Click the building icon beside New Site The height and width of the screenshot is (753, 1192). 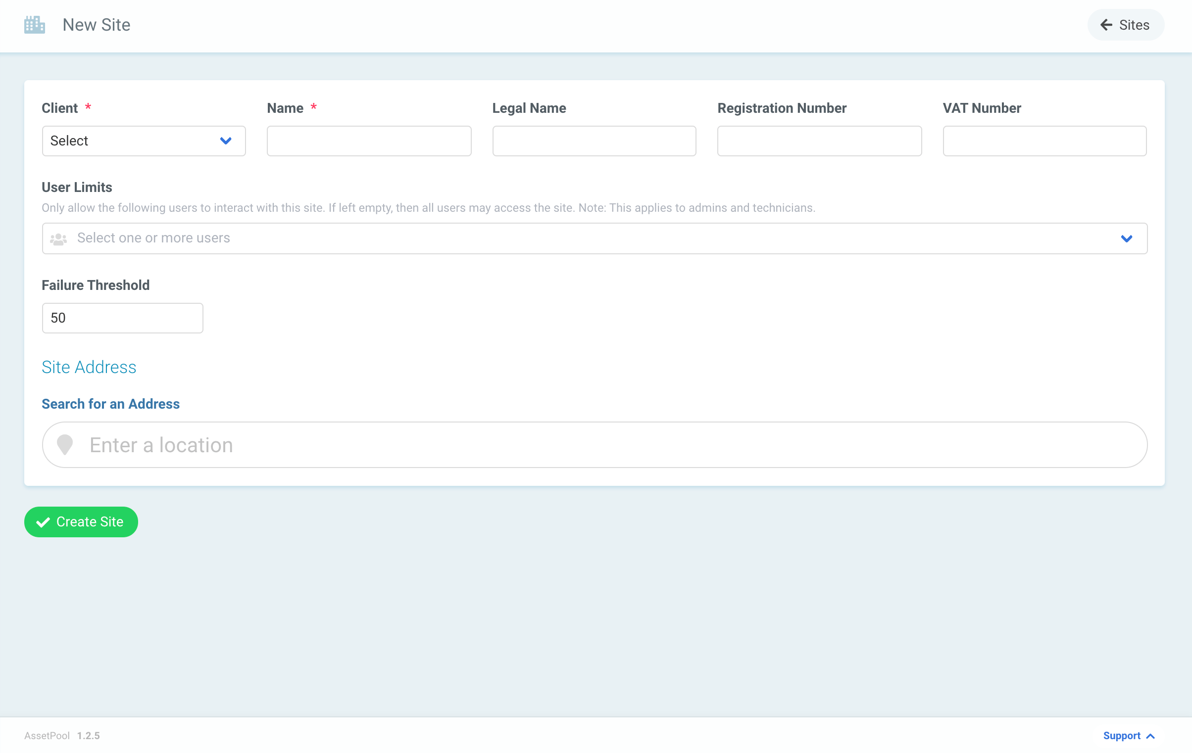coord(35,25)
